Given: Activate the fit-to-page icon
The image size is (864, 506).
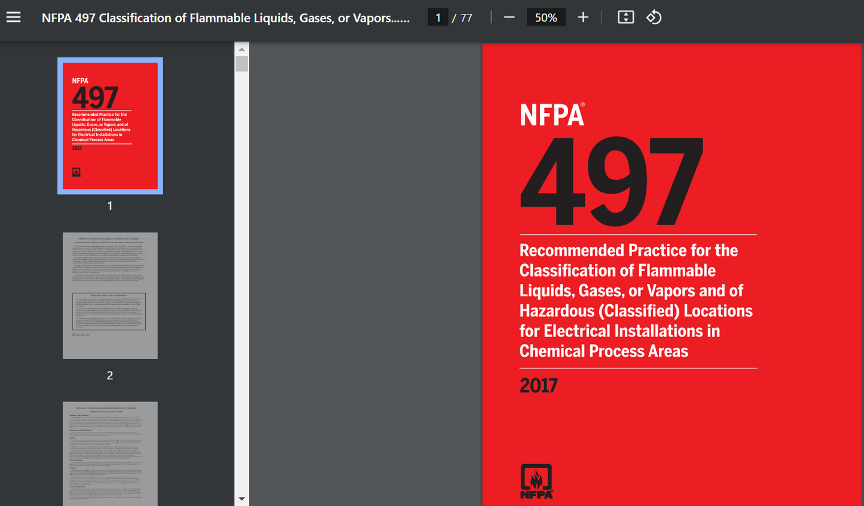Looking at the screenshot, I should [x=625, y=17].
